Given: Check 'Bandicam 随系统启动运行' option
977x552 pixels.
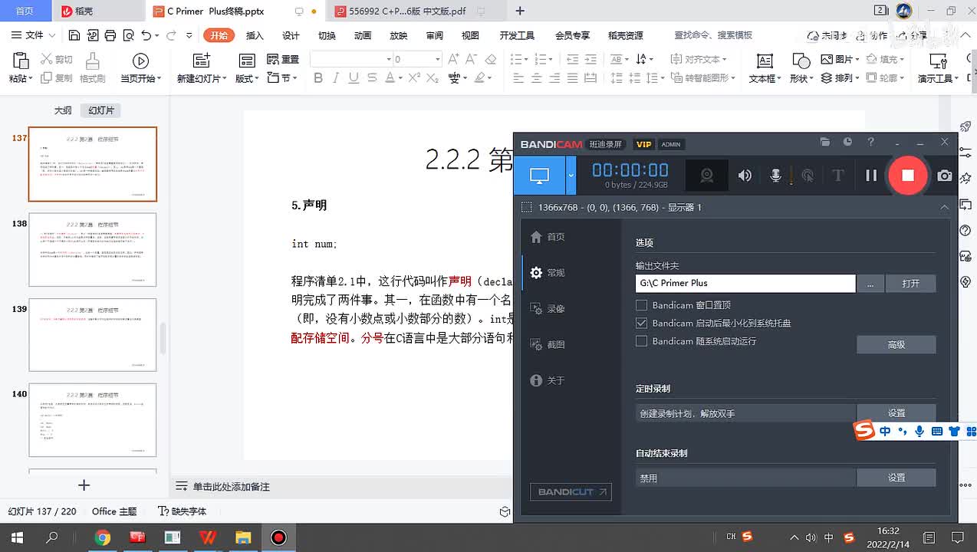Looking at the screenshot, I should click(642, 341).
